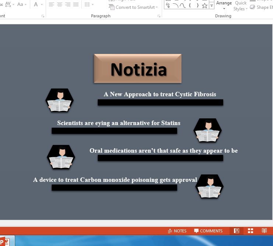This screenshot has width=273, height=246.
Task: Select the right brace shape
Action: (197, 6)
